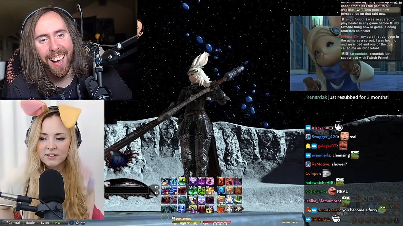
Task: Use slot 3 purple action on right hotbar
Action: point(238,181)
